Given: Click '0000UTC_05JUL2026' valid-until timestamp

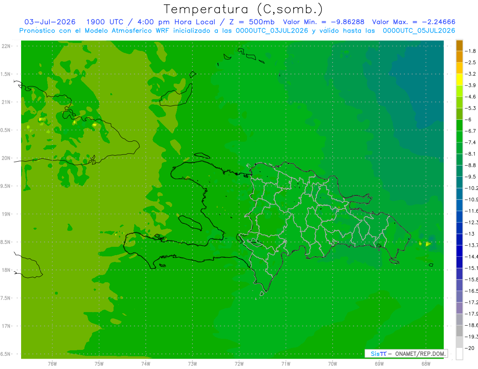Looking at the screenshot, I should click(419, 31).
